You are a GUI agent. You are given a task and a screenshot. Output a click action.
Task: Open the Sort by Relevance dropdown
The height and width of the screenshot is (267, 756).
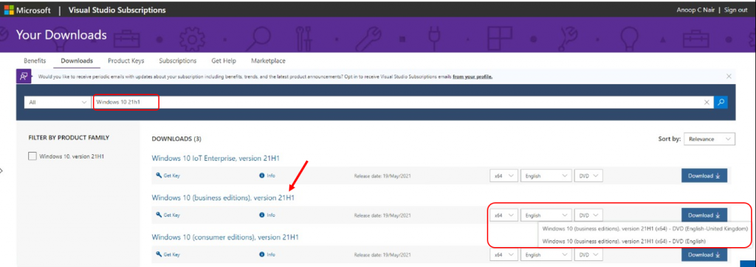click(x=709, y=139)
